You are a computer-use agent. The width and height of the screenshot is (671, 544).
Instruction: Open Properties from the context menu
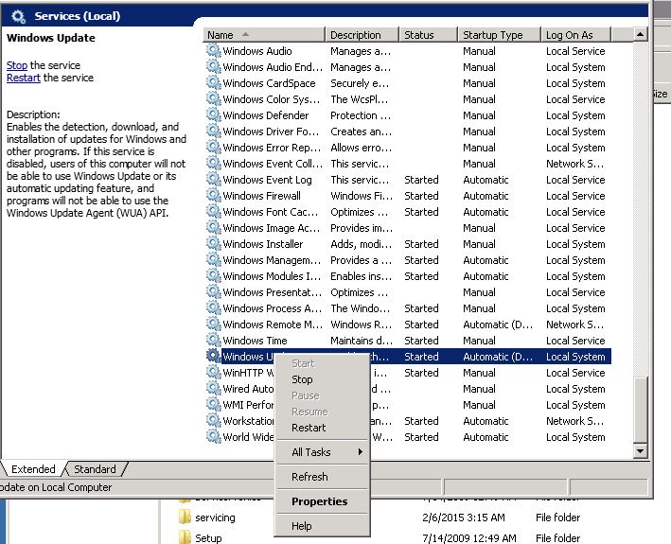pos(320,501)
